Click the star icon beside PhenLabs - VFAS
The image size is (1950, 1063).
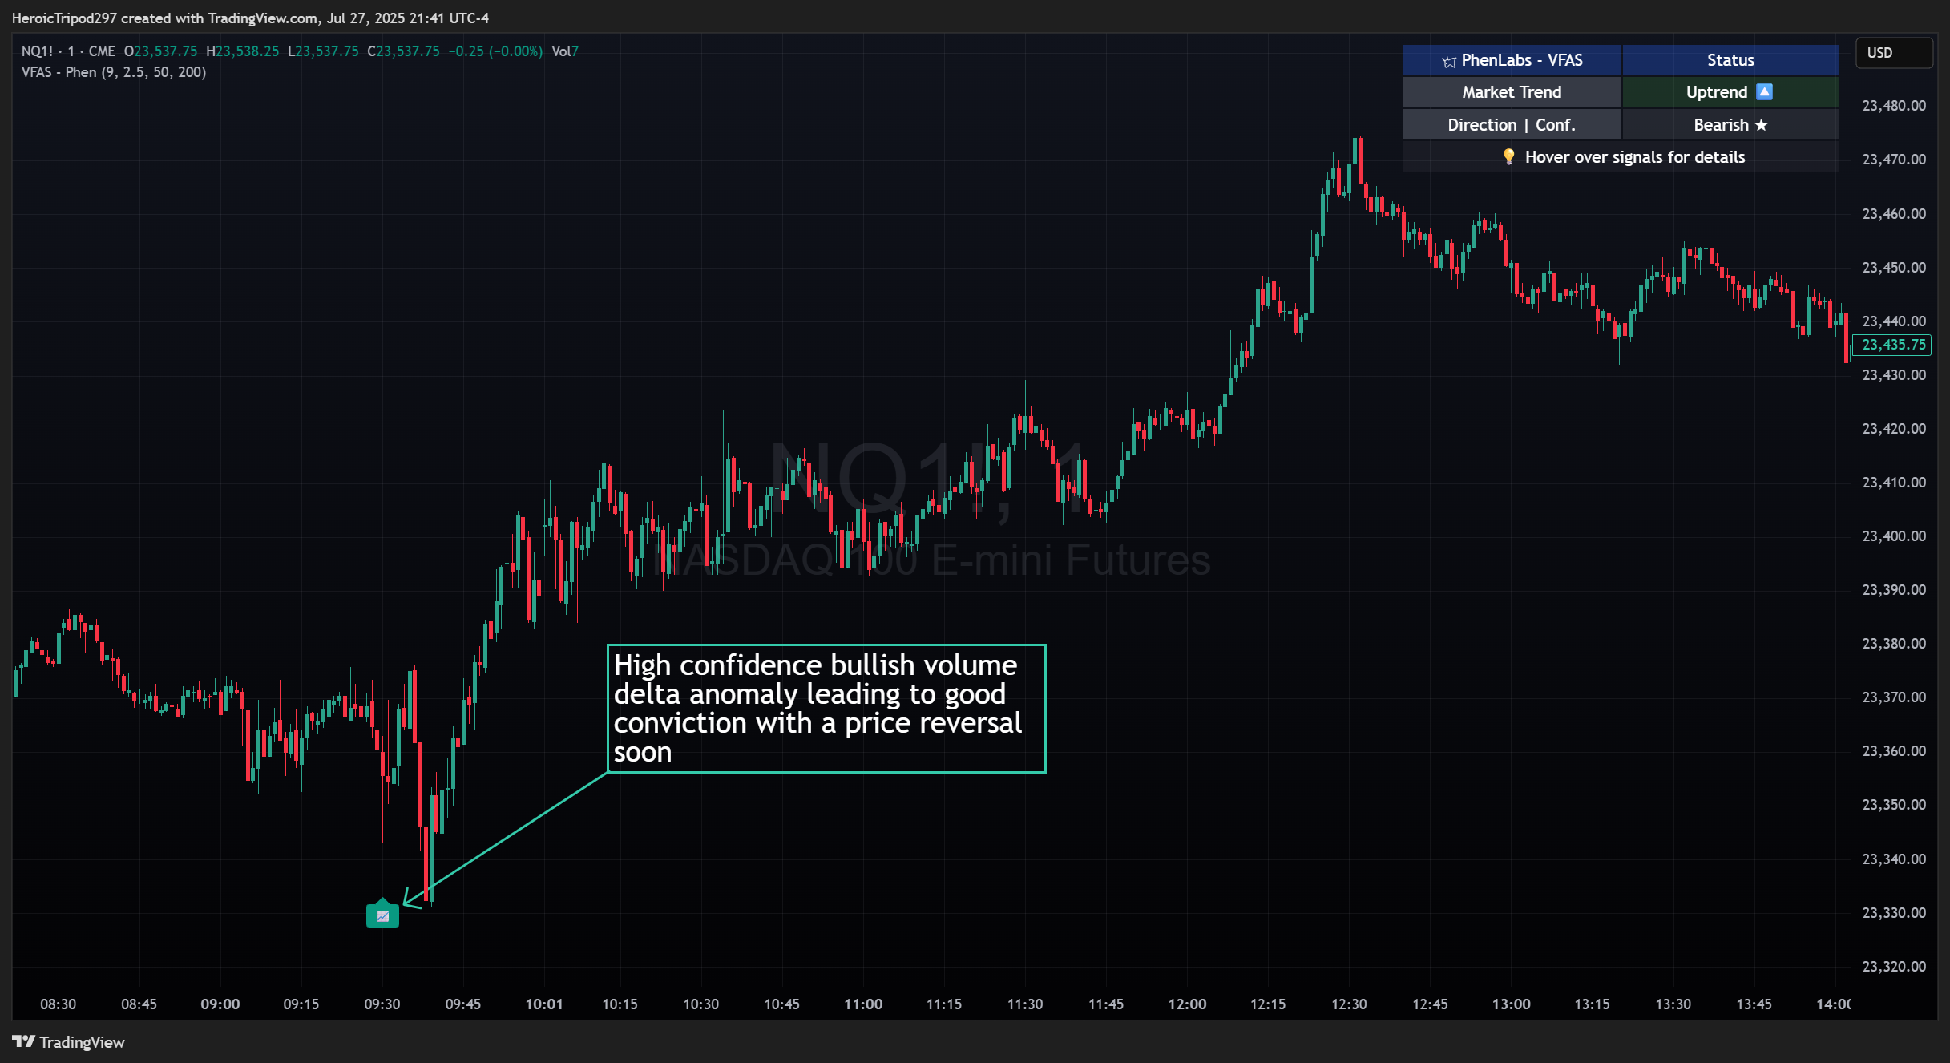coord(1449,61)
